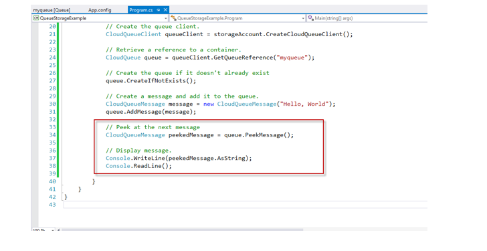Click the comment "// Create a message and add it"

tap(182, 96)
